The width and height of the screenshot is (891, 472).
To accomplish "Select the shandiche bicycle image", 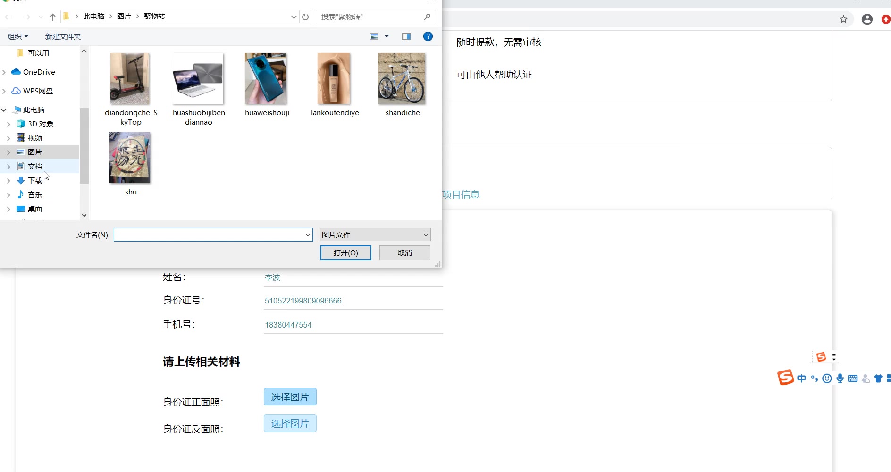I will click(403, 85).
